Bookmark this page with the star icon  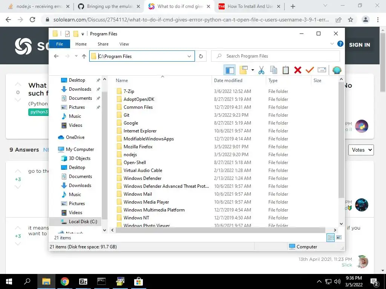pos(351,20)
